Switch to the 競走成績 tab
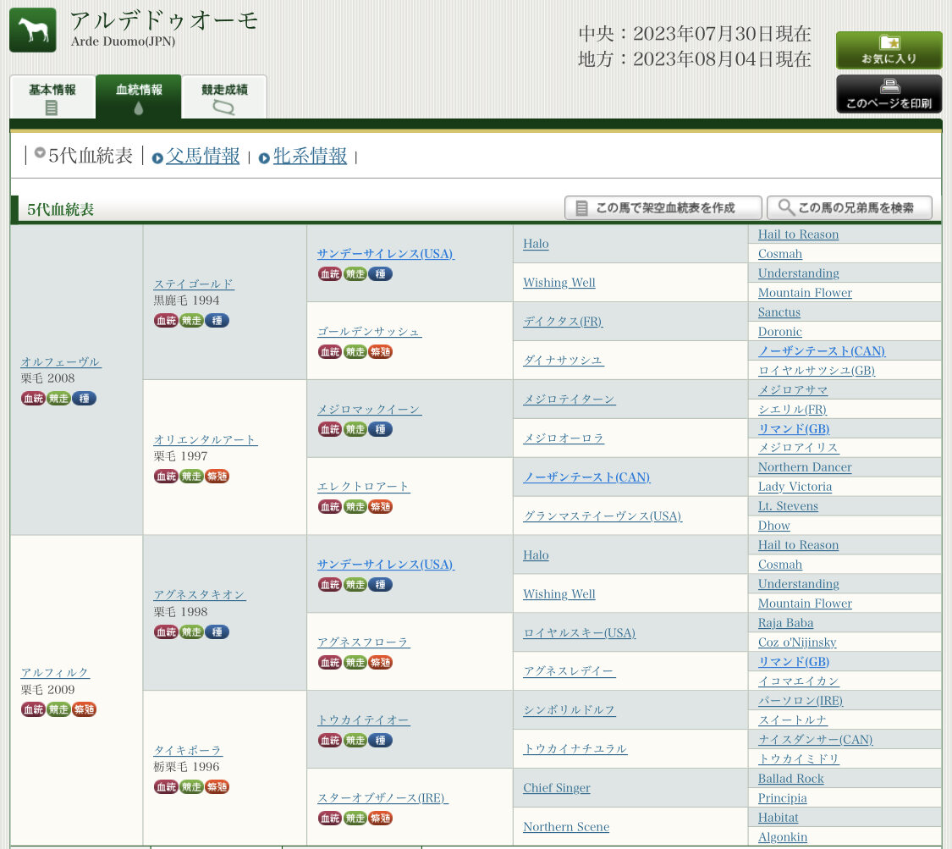The image size is (952, 849). (x=224, y=96)
